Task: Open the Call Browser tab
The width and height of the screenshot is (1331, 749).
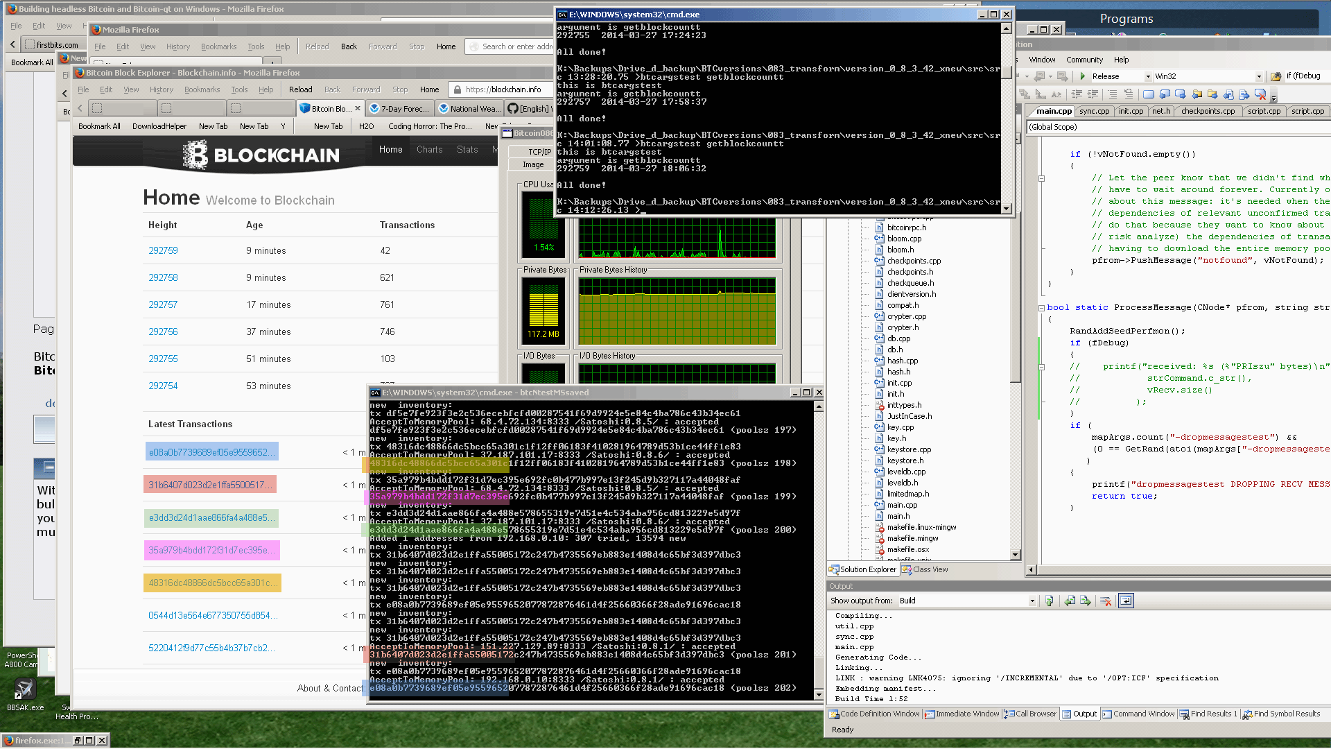Action: [1030, 714]
